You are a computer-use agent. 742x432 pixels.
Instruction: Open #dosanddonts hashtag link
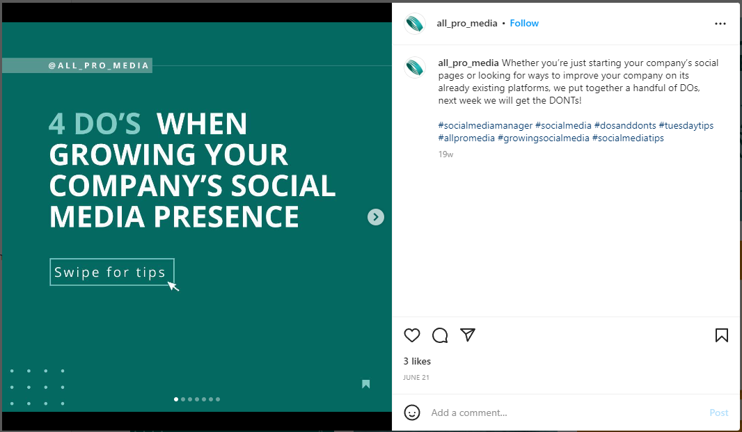pyautogui.click(x=624, y=125)
